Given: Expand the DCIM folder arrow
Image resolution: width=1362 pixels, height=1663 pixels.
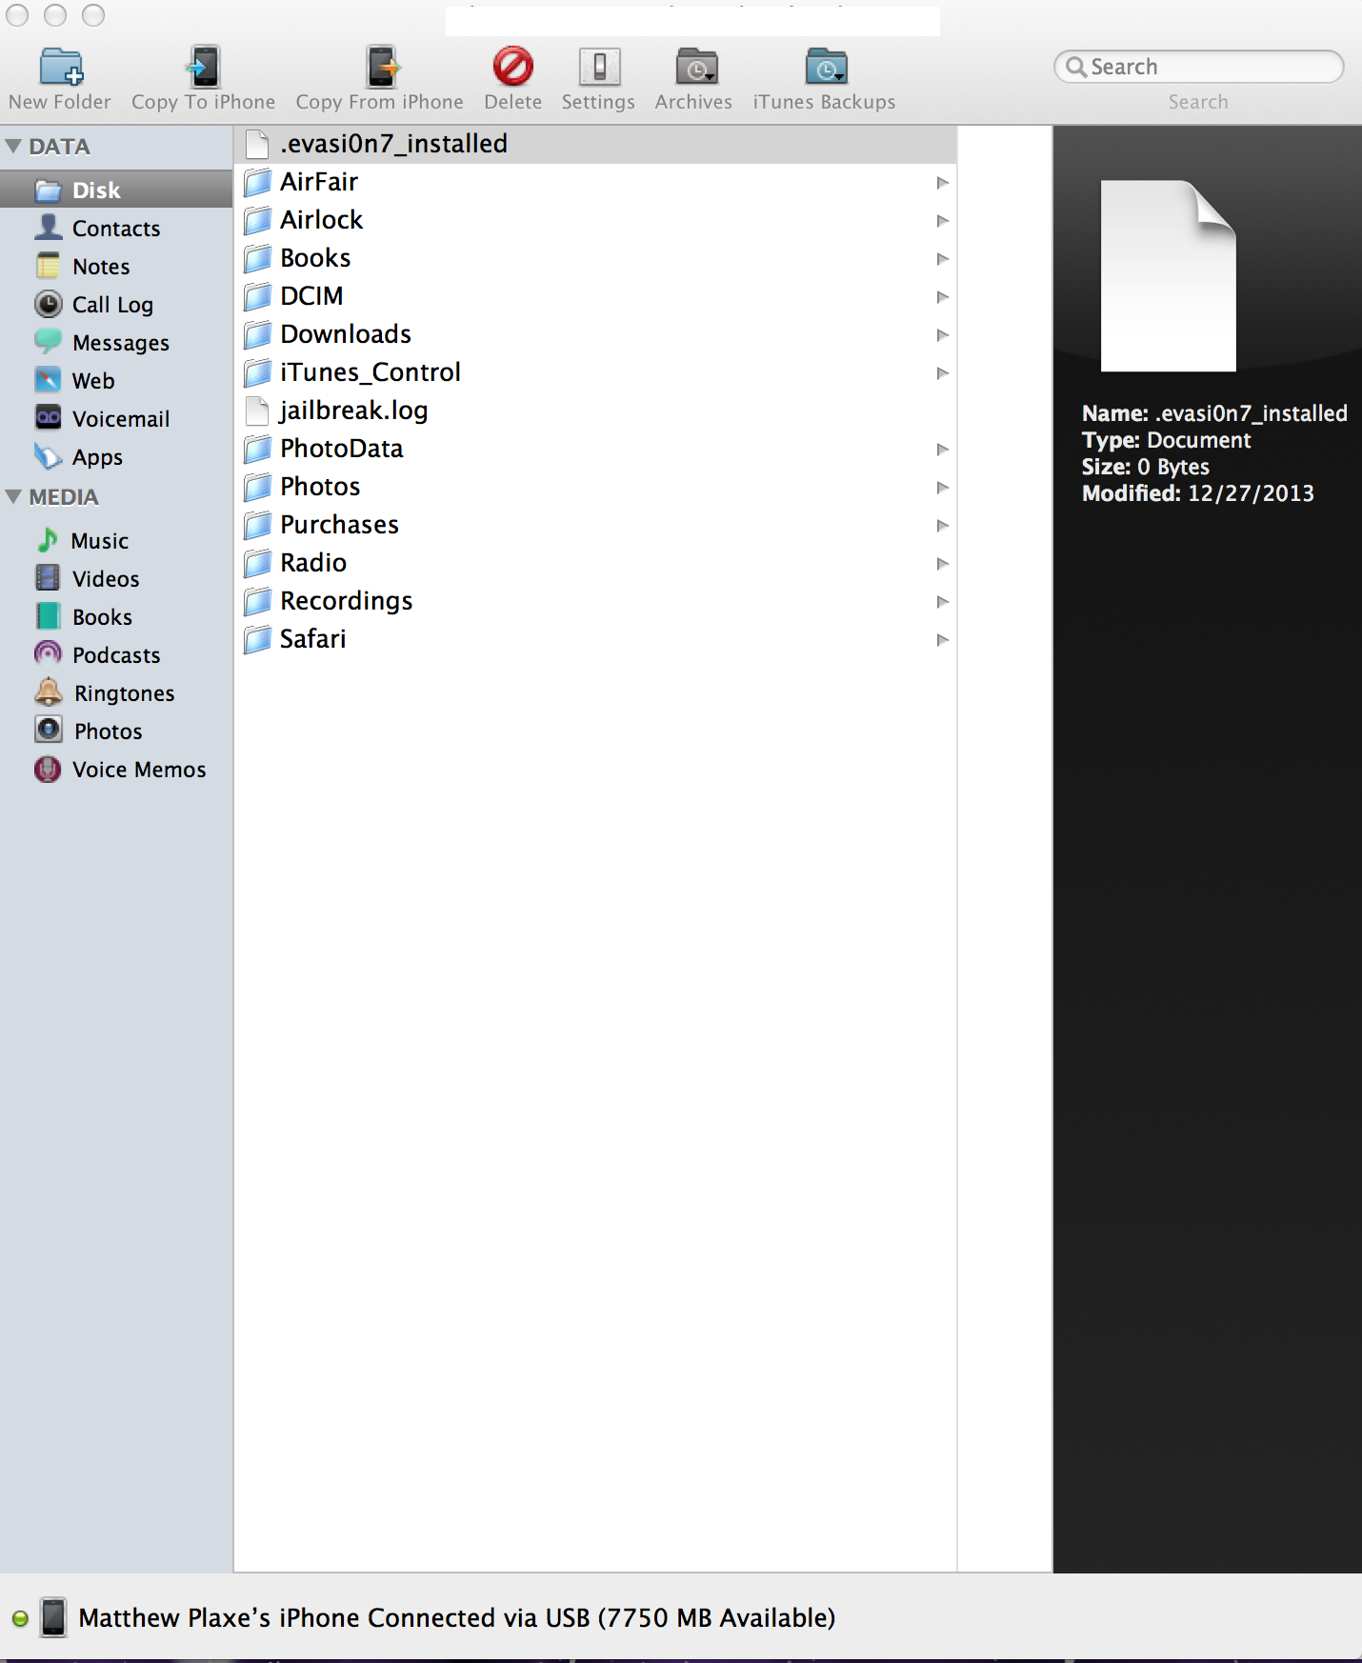Looking at the screenshot, I should pos(943,297).
